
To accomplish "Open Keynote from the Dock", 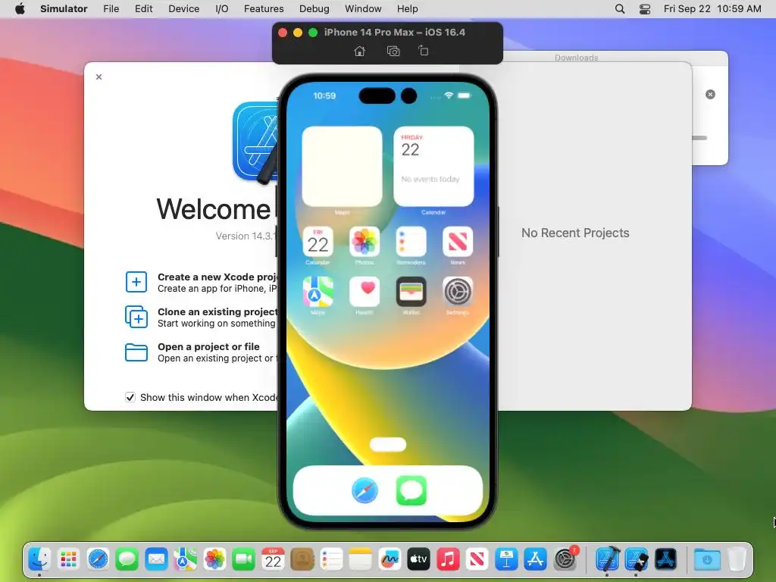I will pos(506,559).
